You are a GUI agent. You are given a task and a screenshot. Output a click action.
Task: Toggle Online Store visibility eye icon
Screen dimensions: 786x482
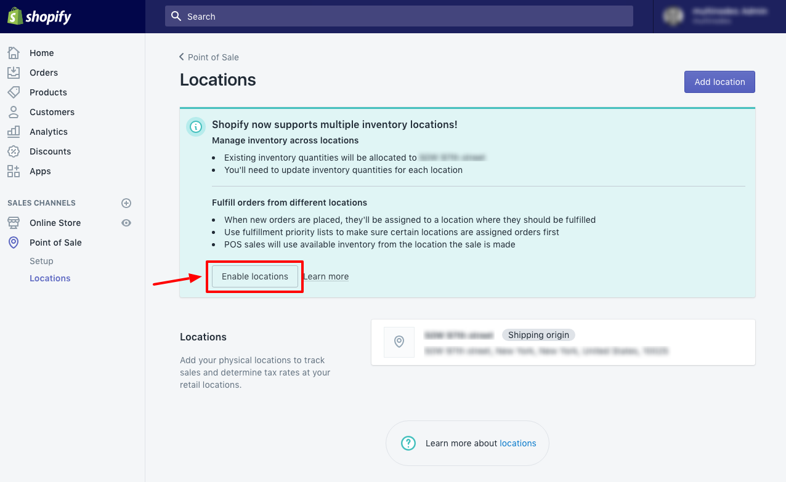tap(126, 222)
